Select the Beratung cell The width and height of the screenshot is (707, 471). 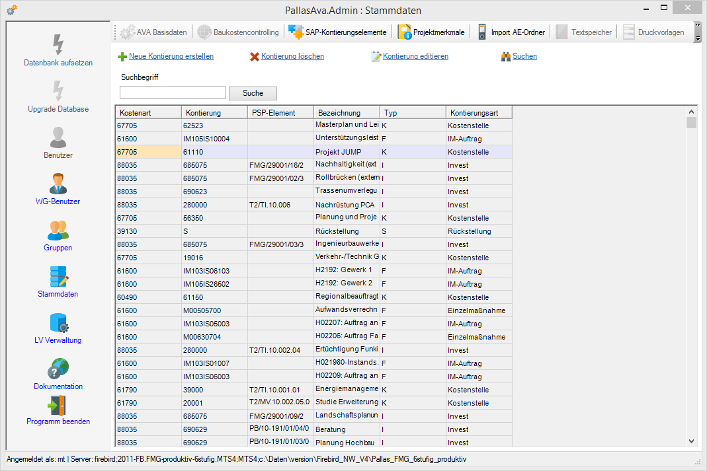(x=347, y=429)
